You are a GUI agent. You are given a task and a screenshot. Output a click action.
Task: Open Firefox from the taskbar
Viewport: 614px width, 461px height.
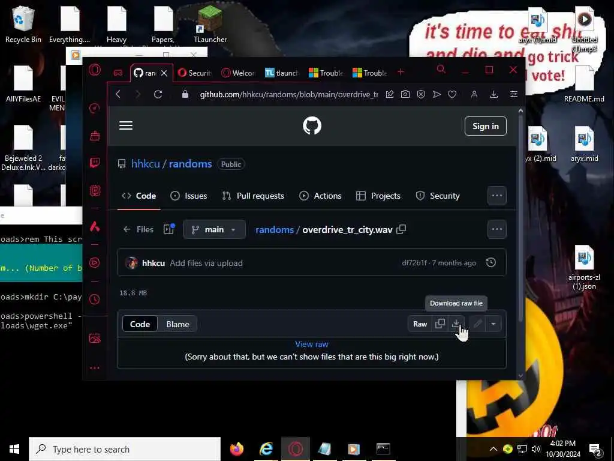coord(236,449)
